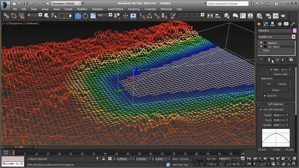Pick the Rectangular Selection Region tool

click(61, 16)
